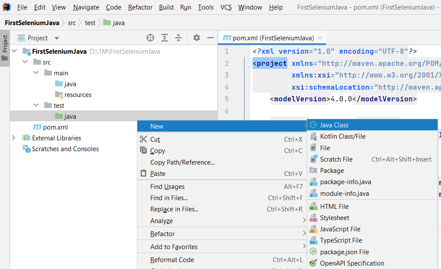441x269 pixels.
Task: Click the src breadcrumb in navigation bar
Action: pos(71,23)
